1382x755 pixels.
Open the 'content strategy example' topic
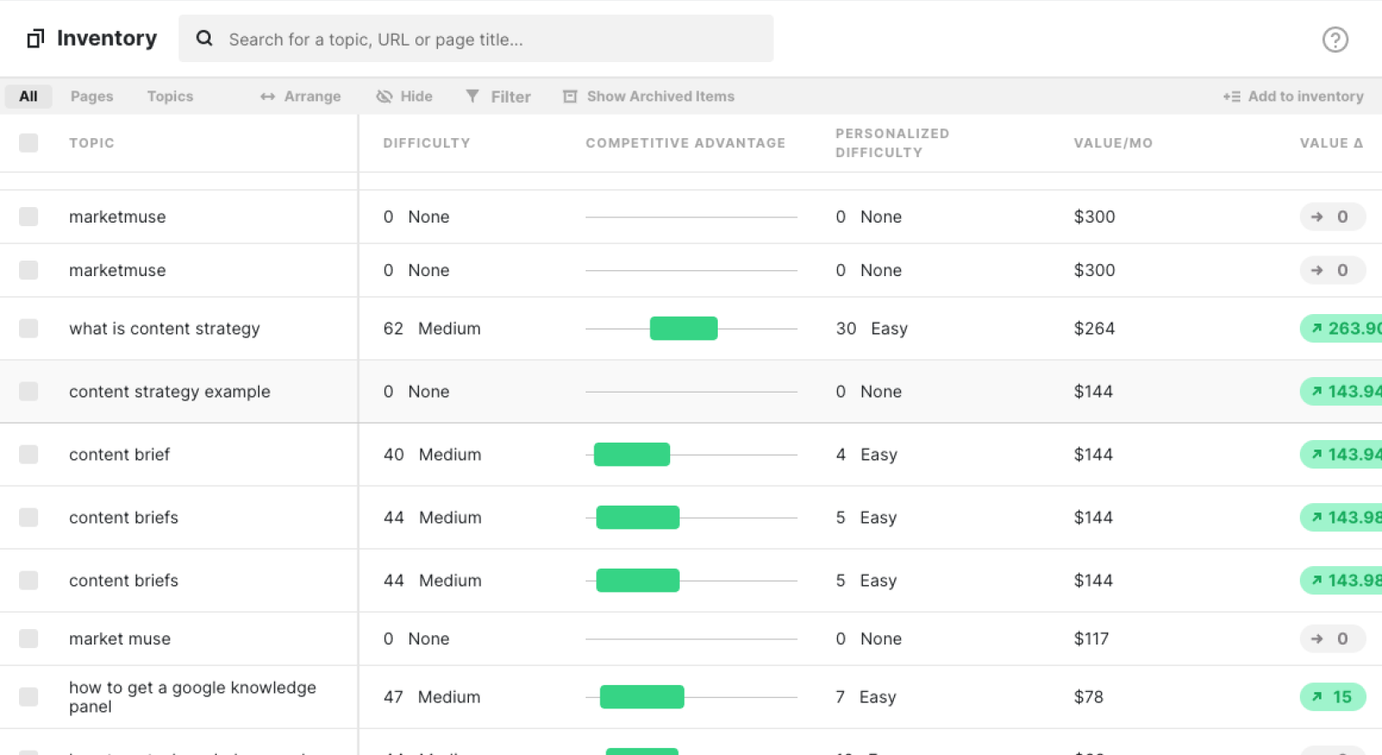[169, 392]
